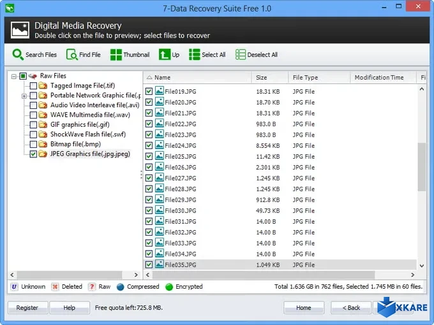Image resolution: width=434 pixels, height=325 pixels.
Task: Click the File035.JPG image icon
Action: click(x=159, y=264)
